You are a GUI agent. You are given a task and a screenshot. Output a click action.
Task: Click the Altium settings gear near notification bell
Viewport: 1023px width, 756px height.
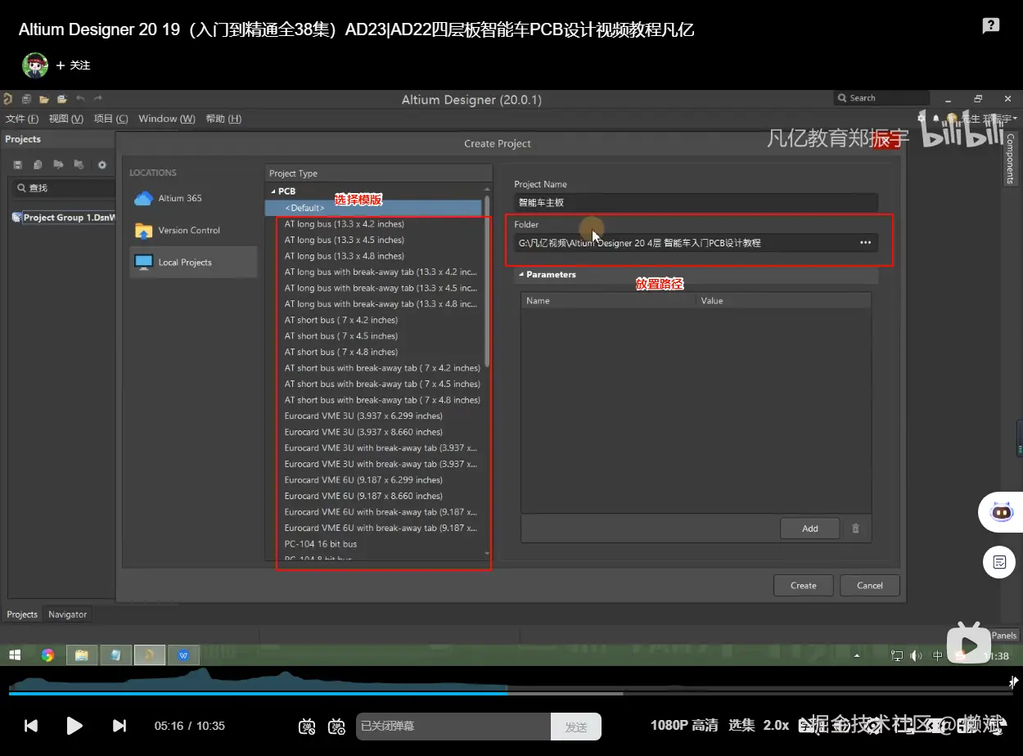coord(922,119)
